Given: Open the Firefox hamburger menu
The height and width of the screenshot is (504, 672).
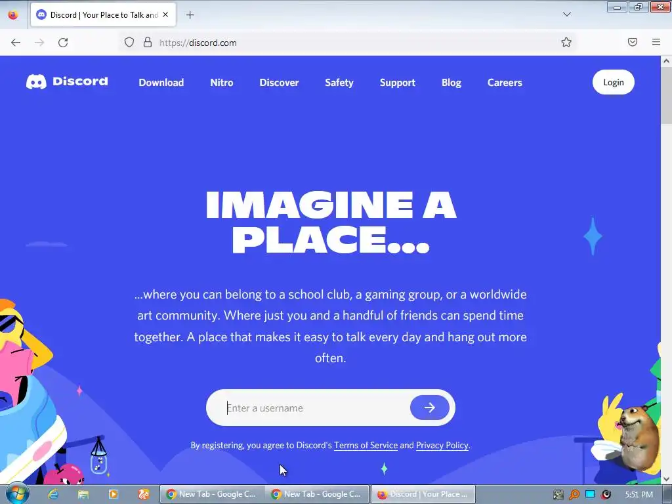Looking at the screenshot, I should point(656,42).
